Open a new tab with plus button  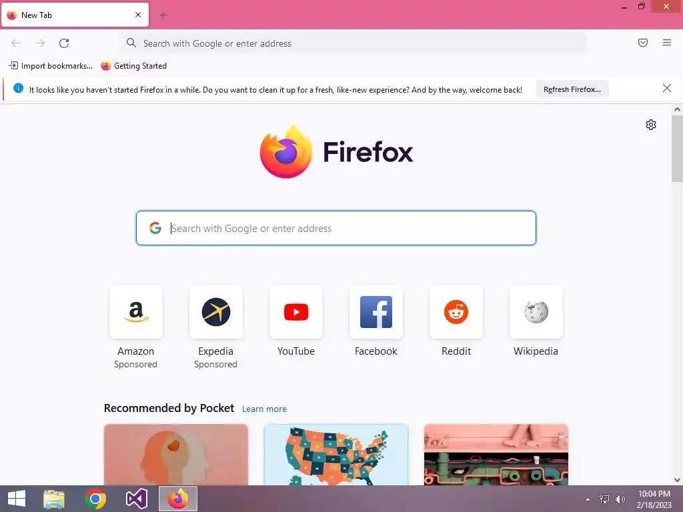point(163,15)
